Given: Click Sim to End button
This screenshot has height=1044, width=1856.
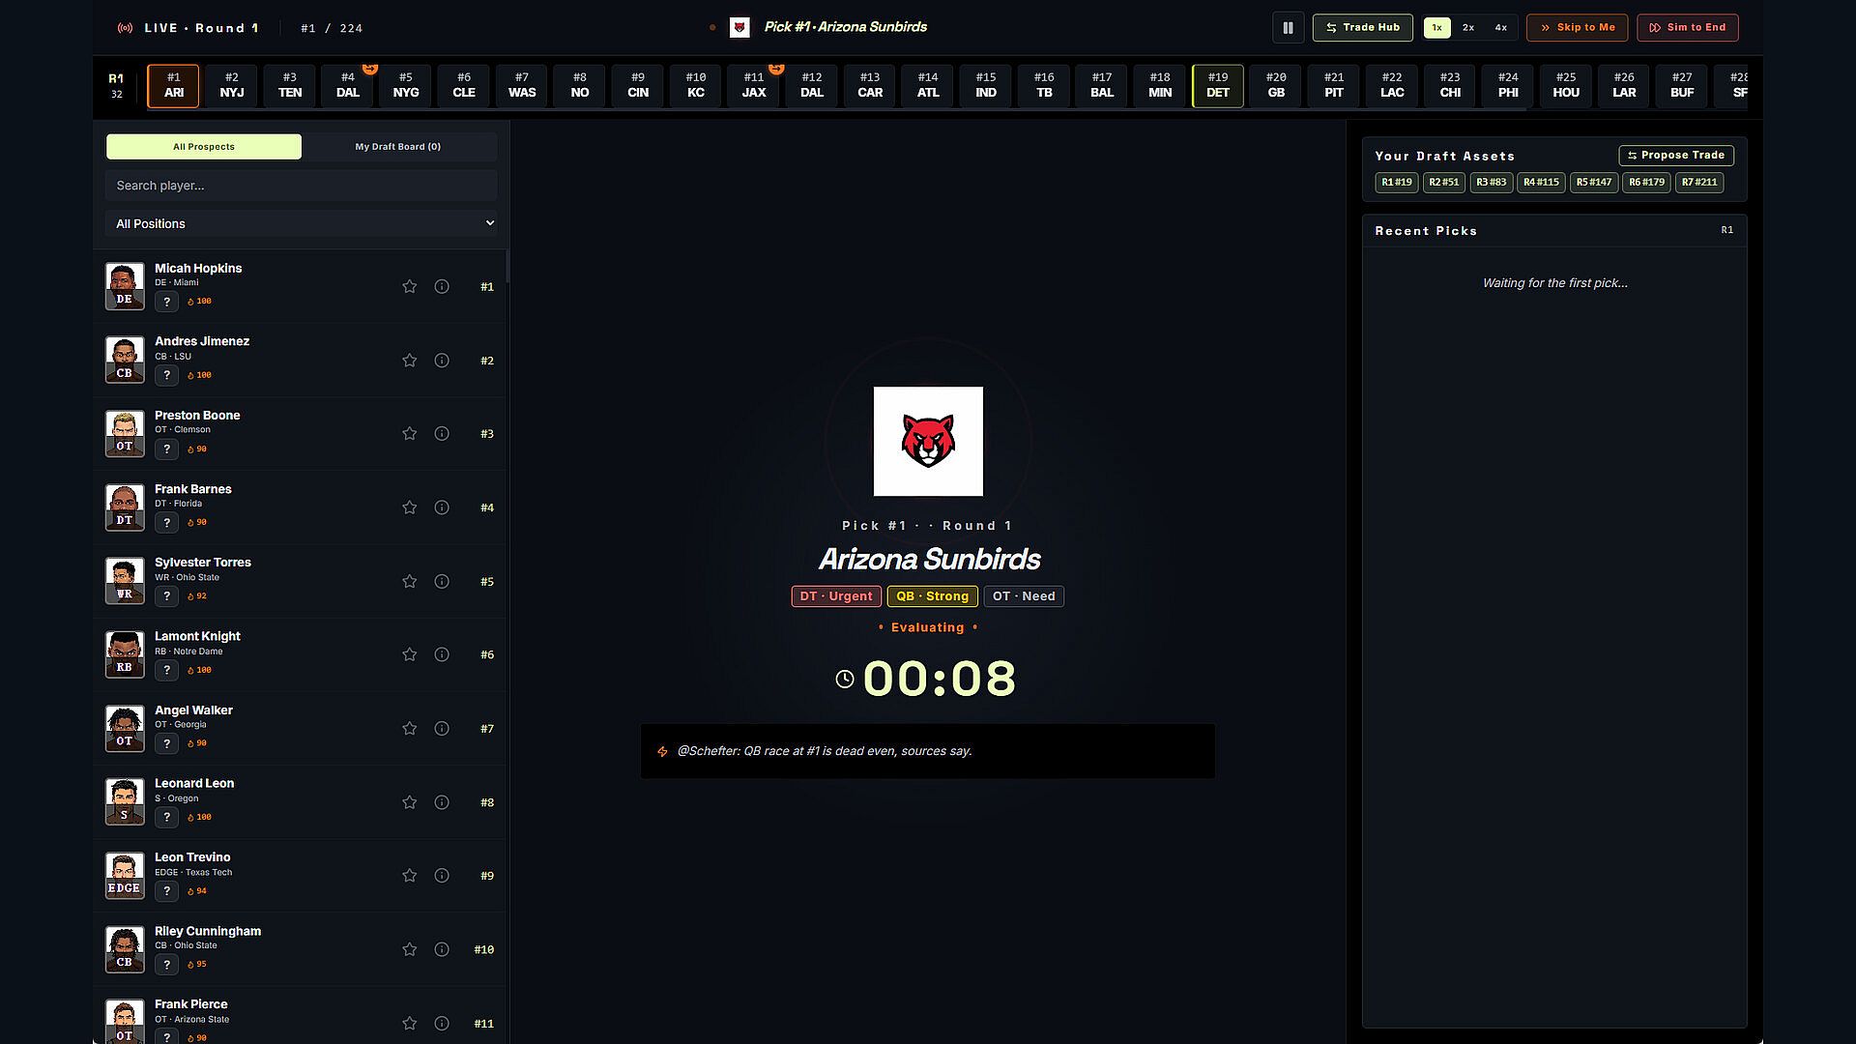Looking at the screenshot, I should 1687,28.
